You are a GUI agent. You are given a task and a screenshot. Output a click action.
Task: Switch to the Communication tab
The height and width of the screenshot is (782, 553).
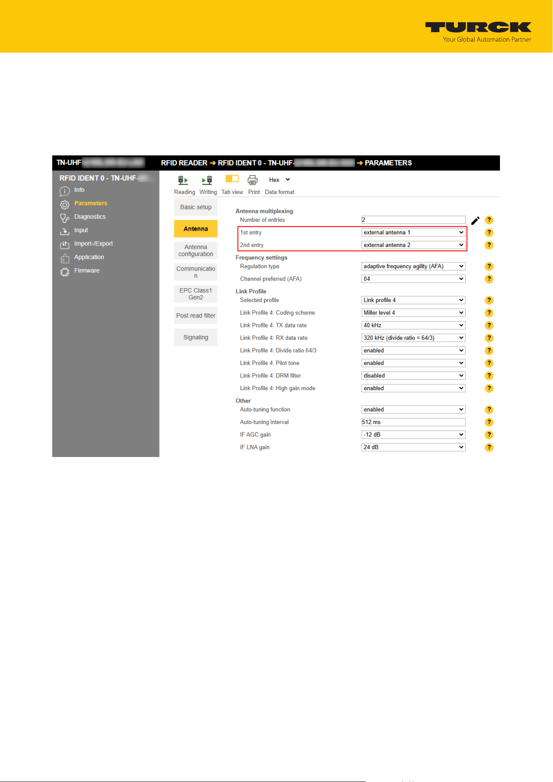pos(196,272)
